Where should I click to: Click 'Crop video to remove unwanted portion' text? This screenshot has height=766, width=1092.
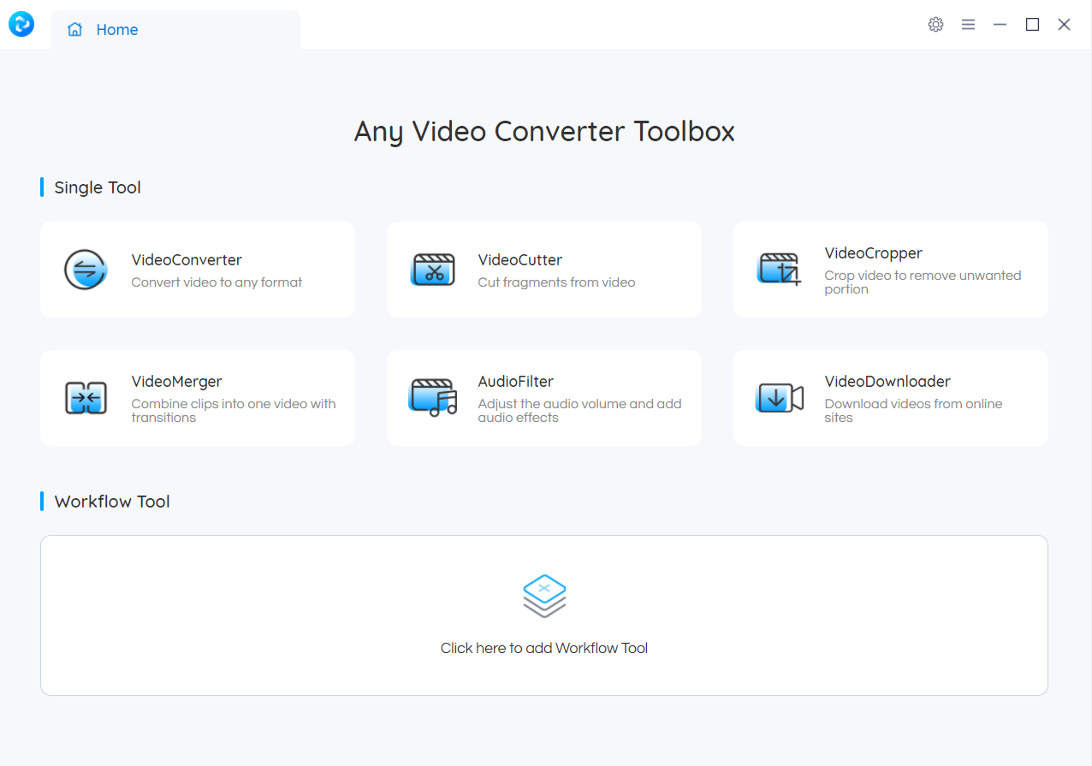pos(923,282)
